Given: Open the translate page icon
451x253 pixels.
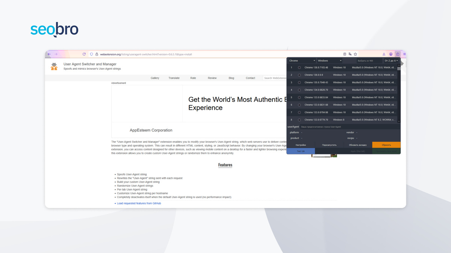Looking at the screenshot, I should [350, 54].
